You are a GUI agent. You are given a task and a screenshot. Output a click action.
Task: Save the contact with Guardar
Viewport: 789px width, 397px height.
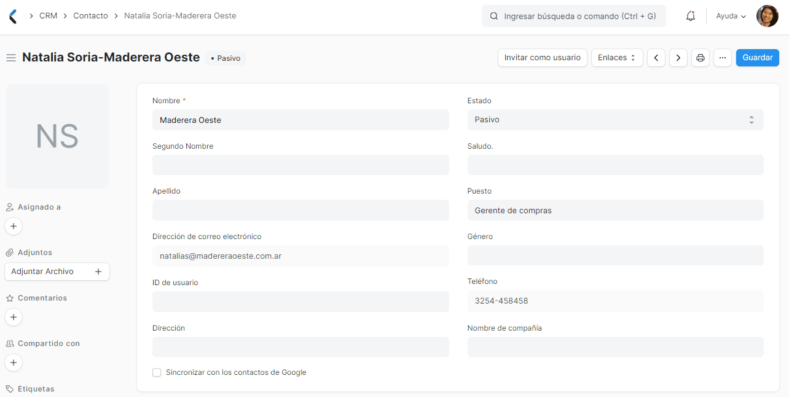[x=758, y=58]
